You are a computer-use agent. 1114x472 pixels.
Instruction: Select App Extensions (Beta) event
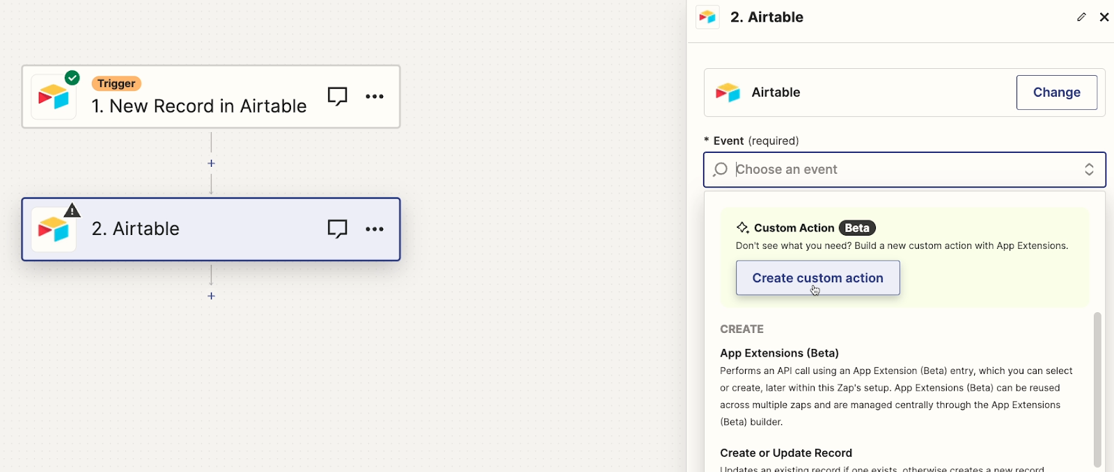point(898,386)
